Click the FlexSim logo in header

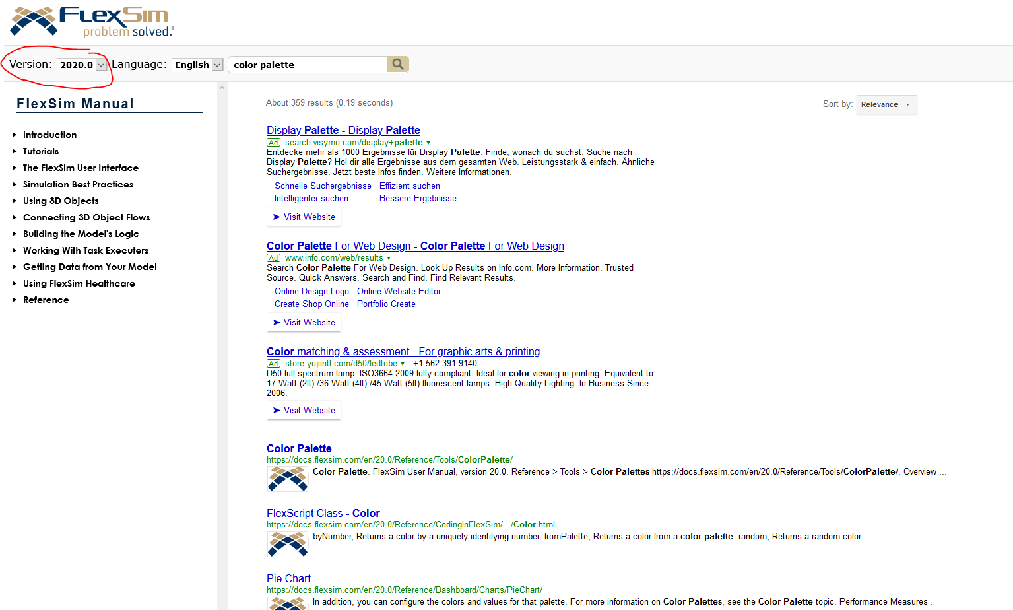pyautogui.click(x=92, y=22)
